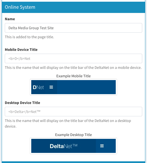The height and width of the screenshot is (163, 147).
Task: Click the desktop device title bar help text
Action: click(x=68, y=123)
